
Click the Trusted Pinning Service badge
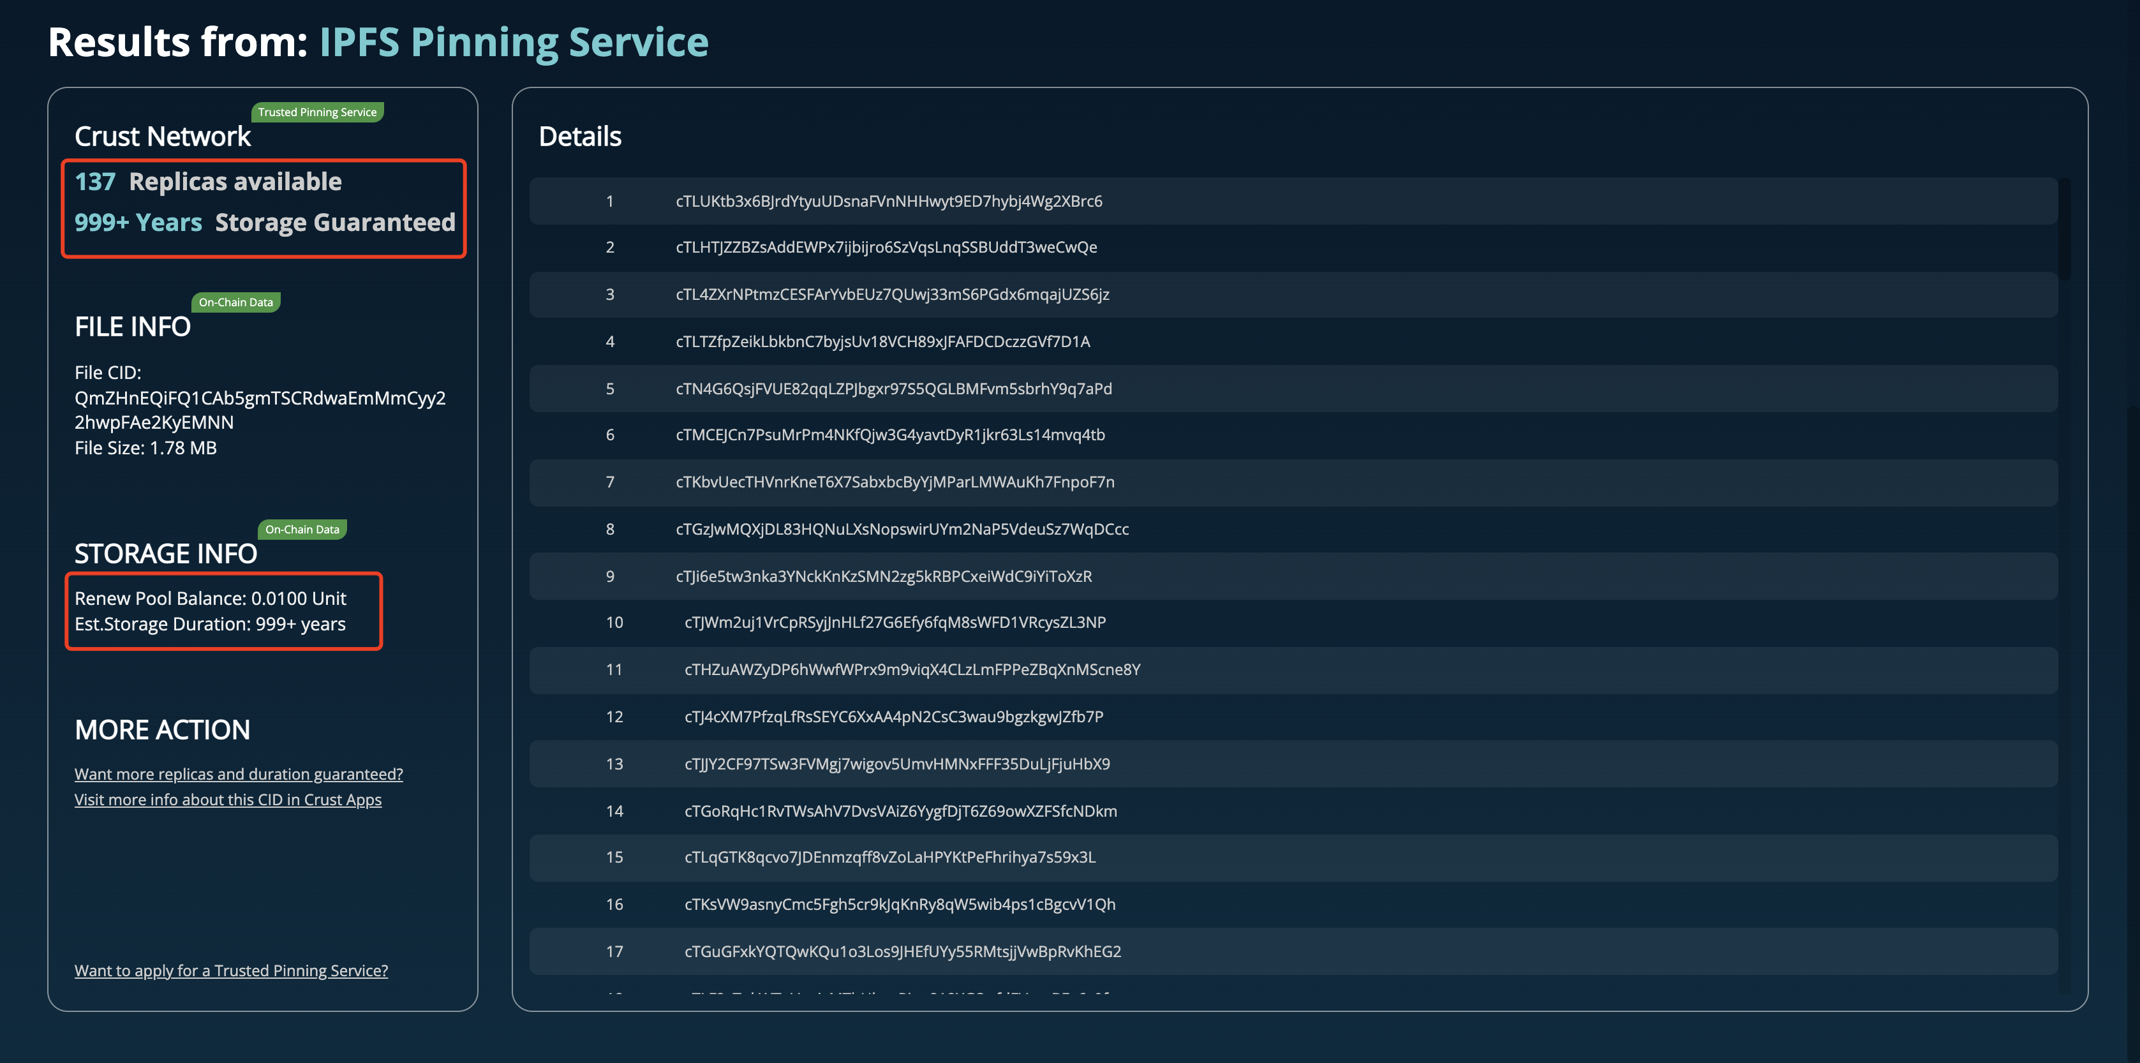point(317,112)
